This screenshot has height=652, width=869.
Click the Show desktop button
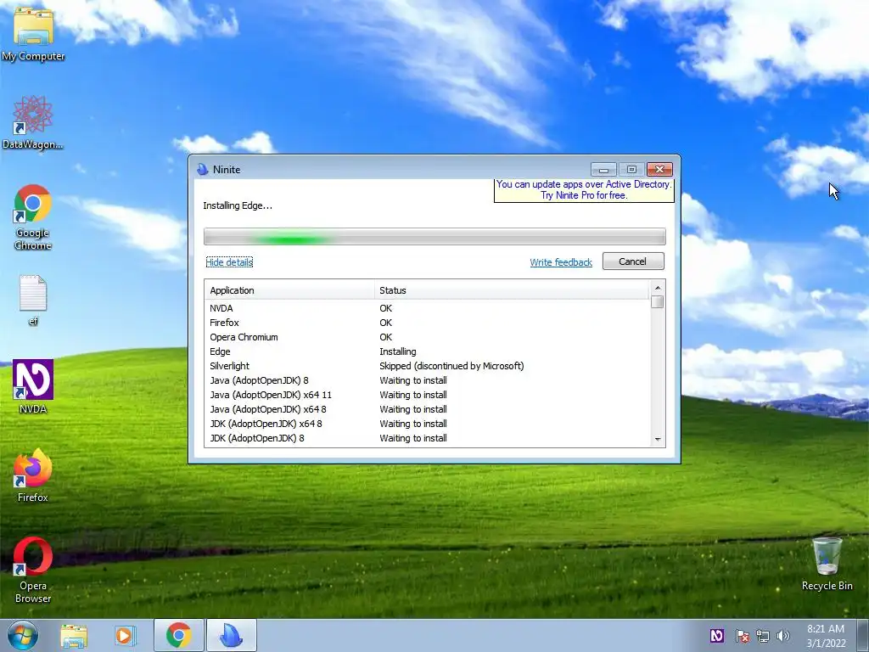point(863,635)
